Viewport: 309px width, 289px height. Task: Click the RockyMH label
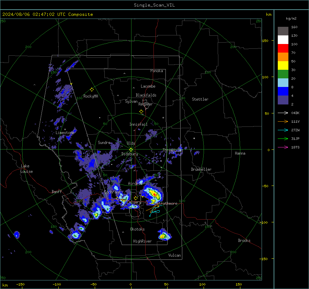[x=91, y=96]
